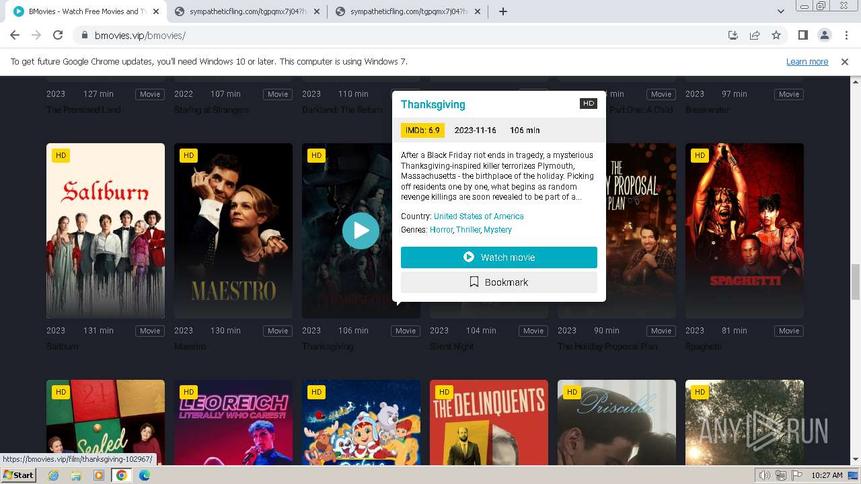This screenshot has height=484, width=861.
Task: Click the HD badge in Thanksgiving popup
Action: pos(589,103)
